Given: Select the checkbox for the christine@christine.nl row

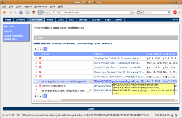Looking at the screenshot, I should coord(36,86).
